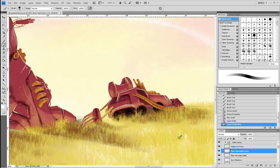Open the Image menu
The image size is (280, 168).
click(x=22, y=3)
